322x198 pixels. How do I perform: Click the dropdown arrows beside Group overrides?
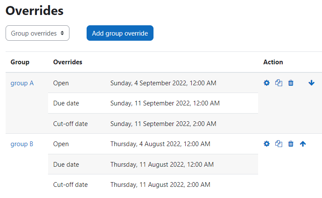(62, 33)
